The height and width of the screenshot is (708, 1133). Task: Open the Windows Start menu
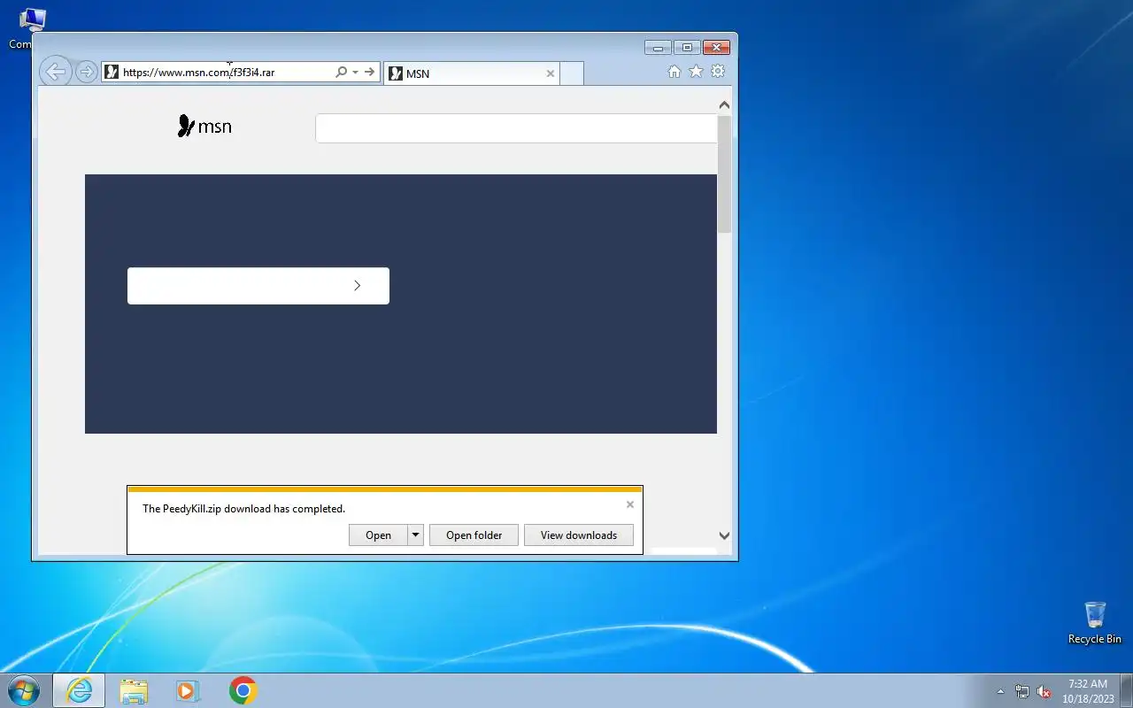23,690
